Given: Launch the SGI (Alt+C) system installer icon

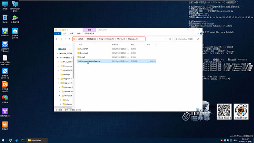Looking at the screenshot, I should [5, 73].
